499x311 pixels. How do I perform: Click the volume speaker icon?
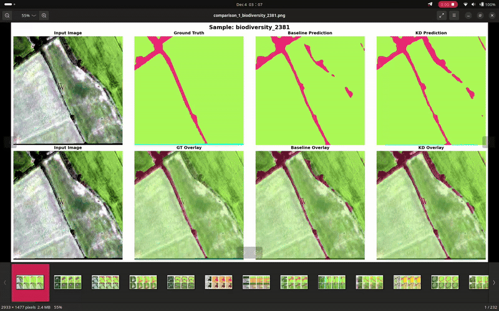coord(474,4)
